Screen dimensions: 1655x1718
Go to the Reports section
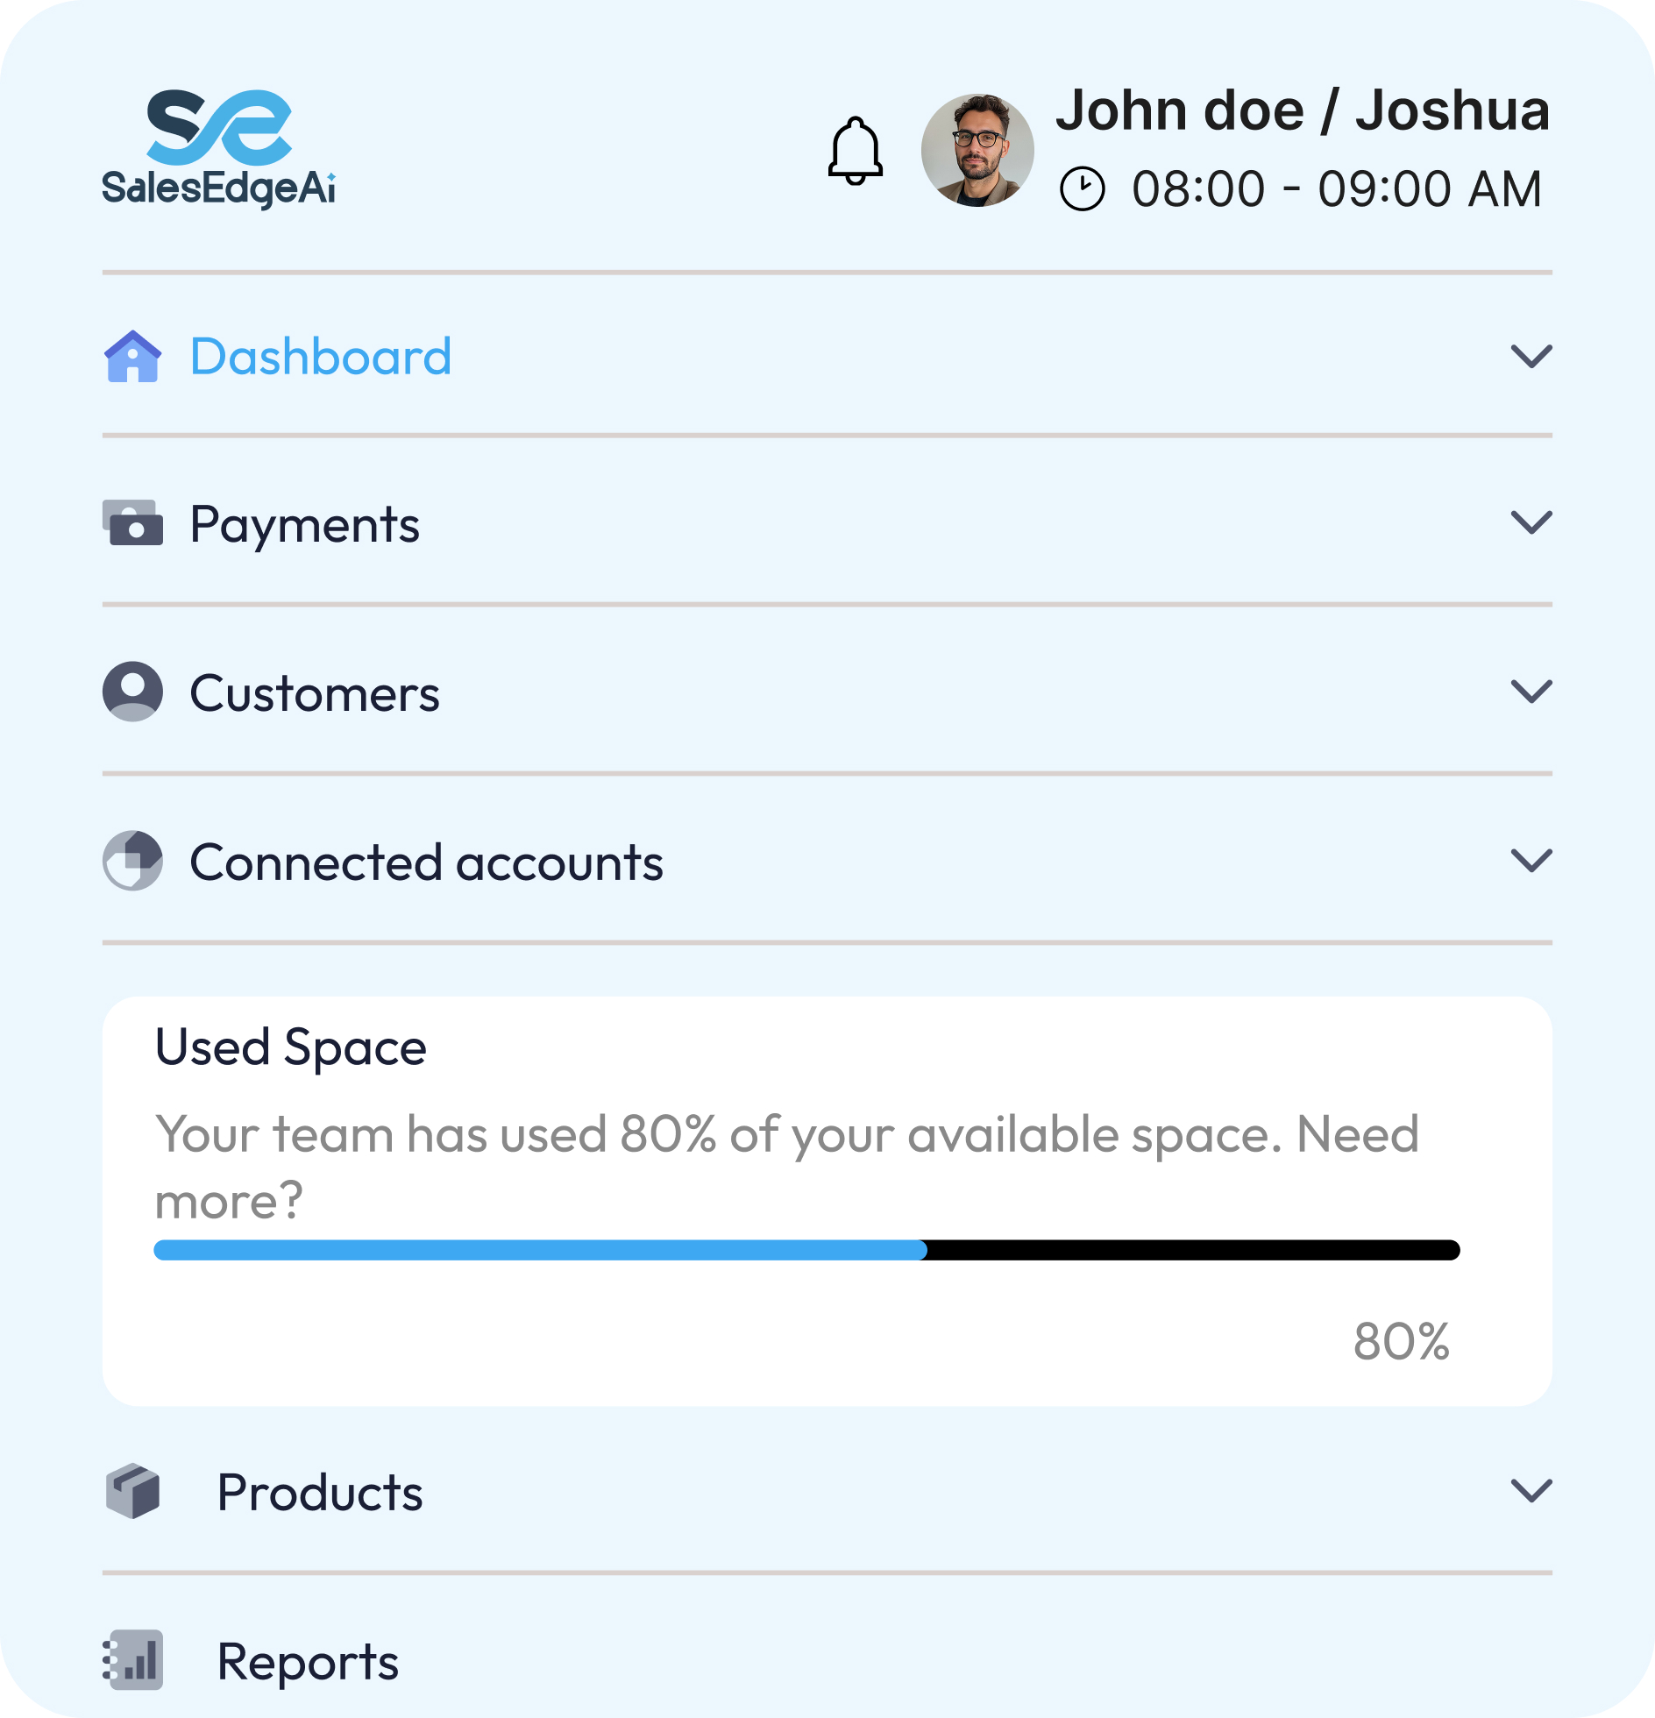pos(308,1661)
